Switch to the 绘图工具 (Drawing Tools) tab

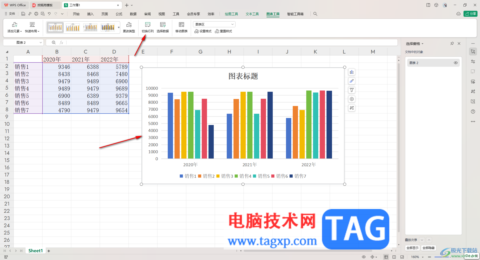(231, 14)
